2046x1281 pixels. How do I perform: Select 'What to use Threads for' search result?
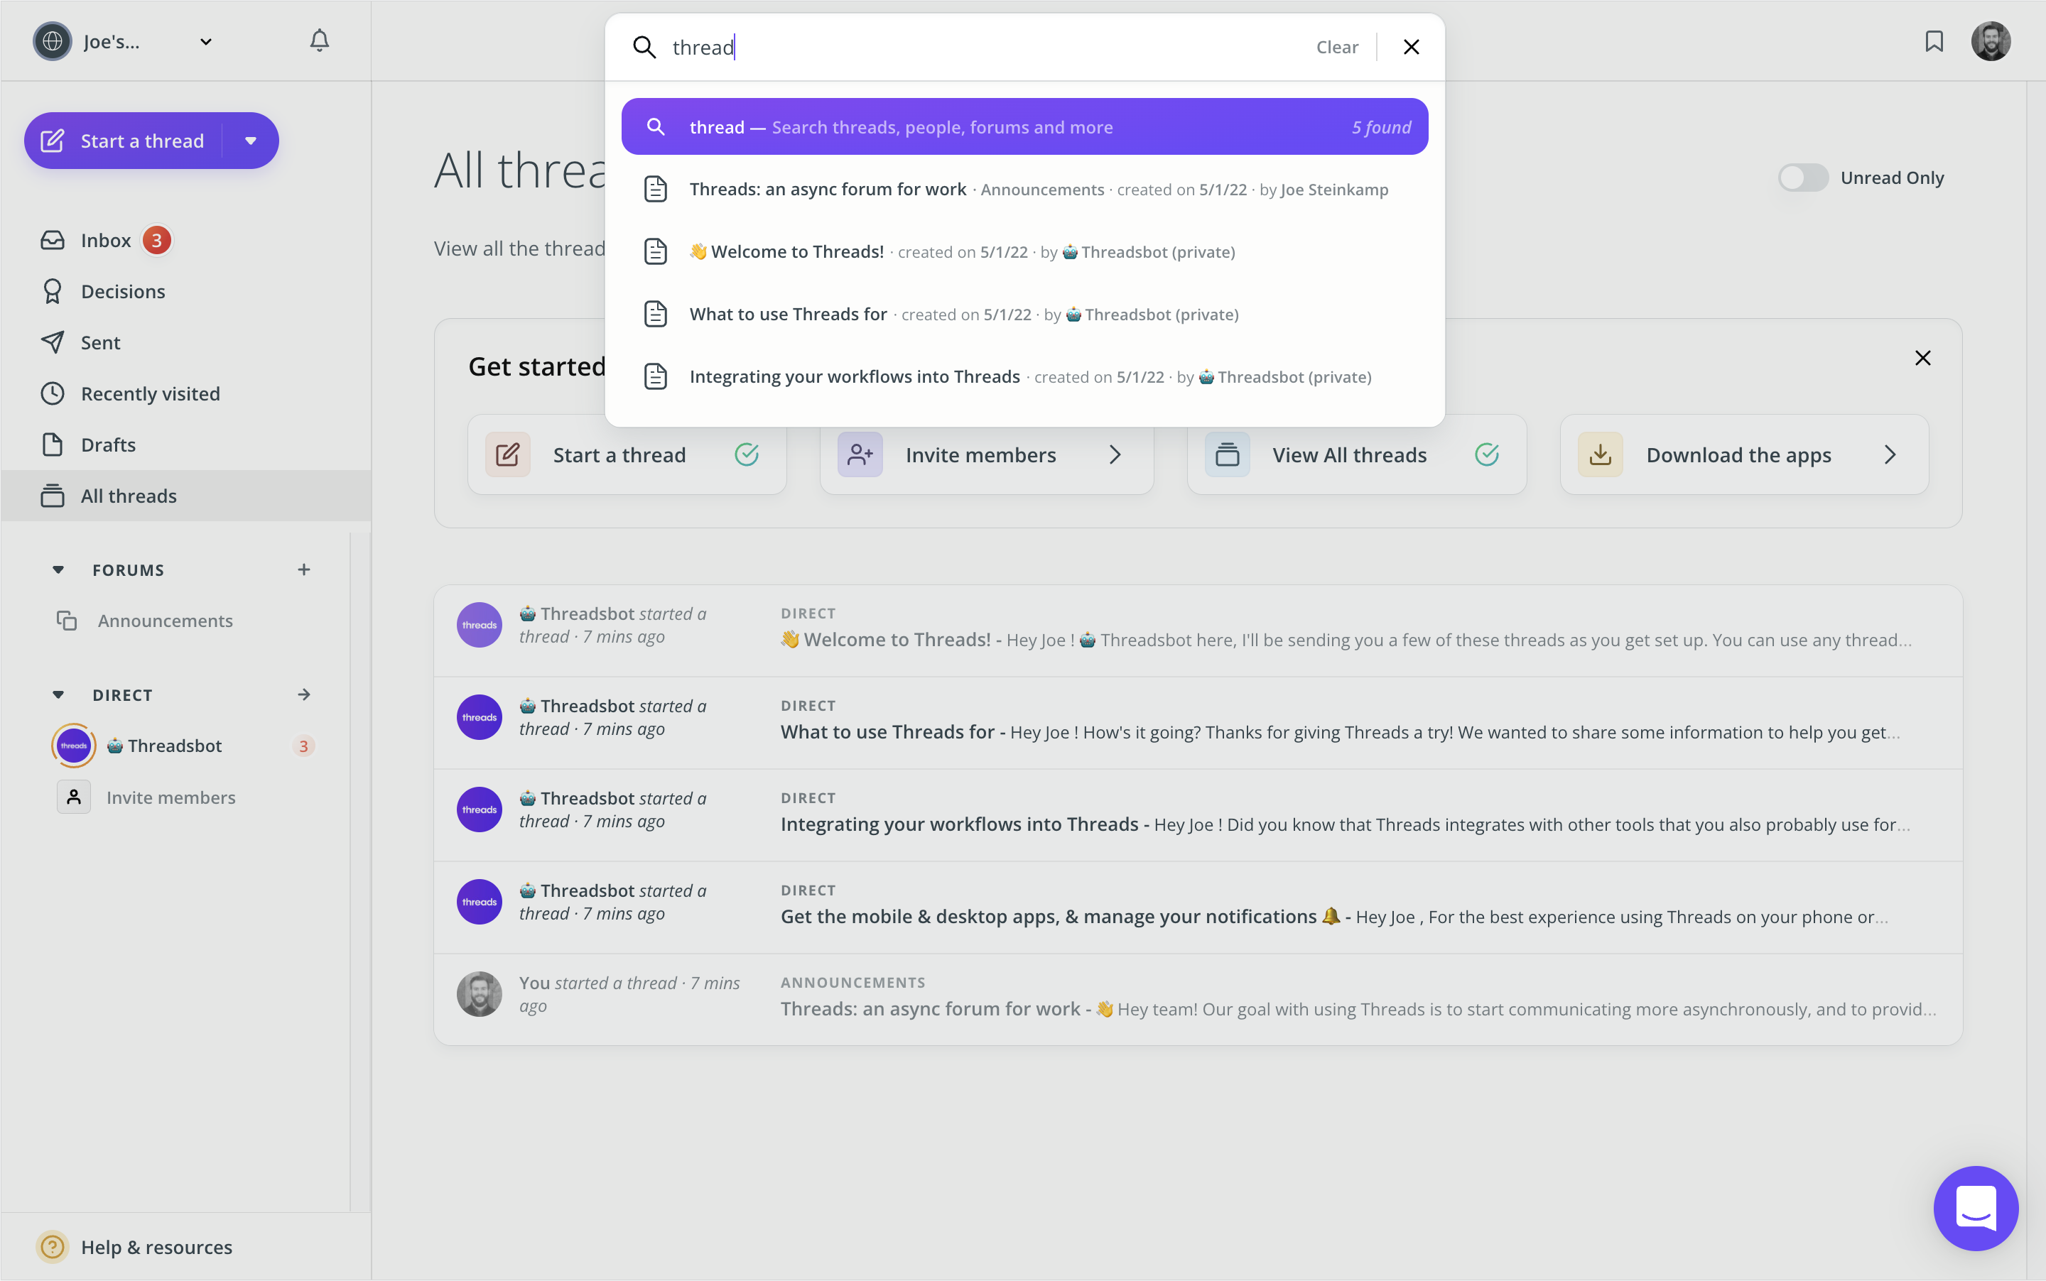click(x=789, y=315)
